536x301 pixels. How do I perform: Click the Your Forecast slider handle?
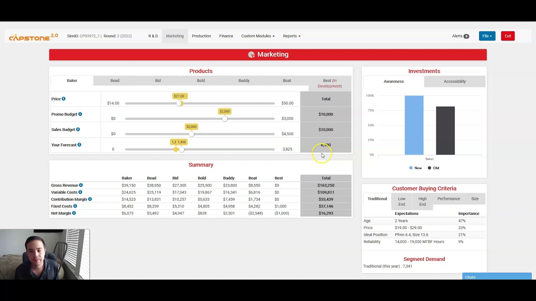pyautogui.click(x=181, y=149)
